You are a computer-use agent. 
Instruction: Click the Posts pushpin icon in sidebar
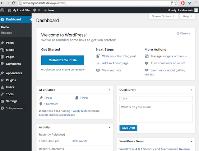click(x=3, y=43)
